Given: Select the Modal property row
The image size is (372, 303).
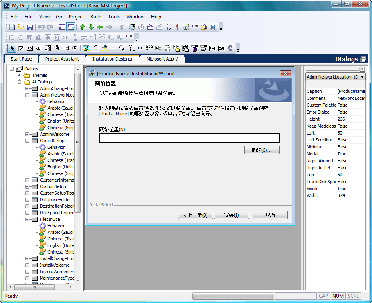Looking at the screenshot, I should (336, 154).
